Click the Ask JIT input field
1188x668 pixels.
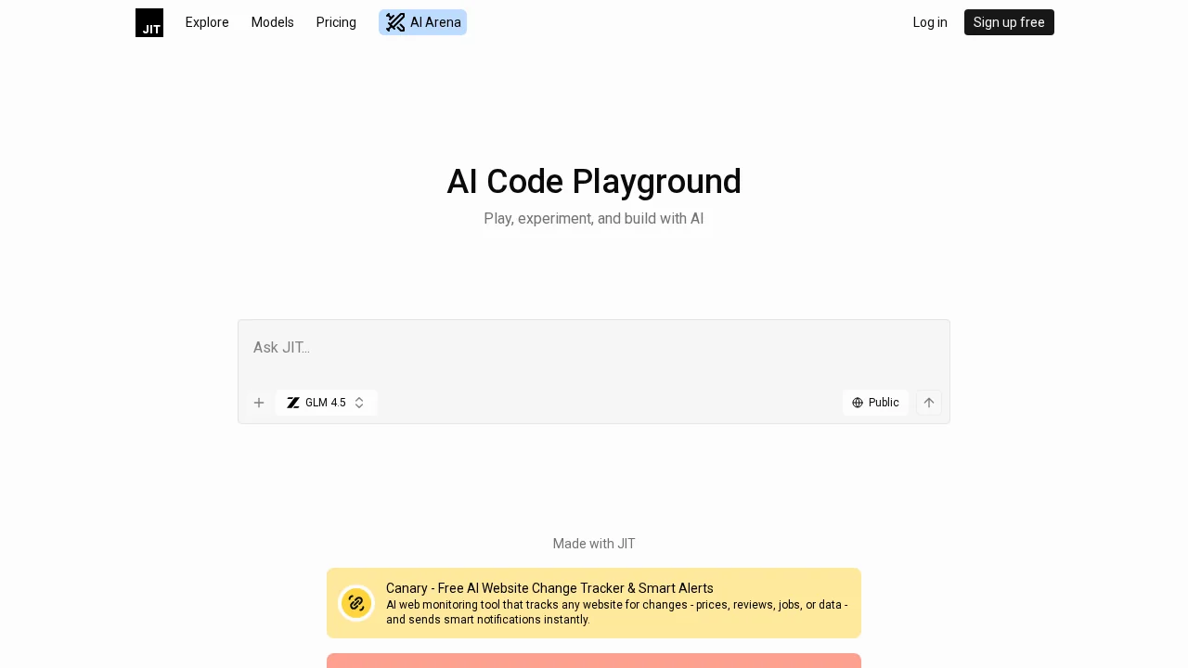click(x=594, y=348)
